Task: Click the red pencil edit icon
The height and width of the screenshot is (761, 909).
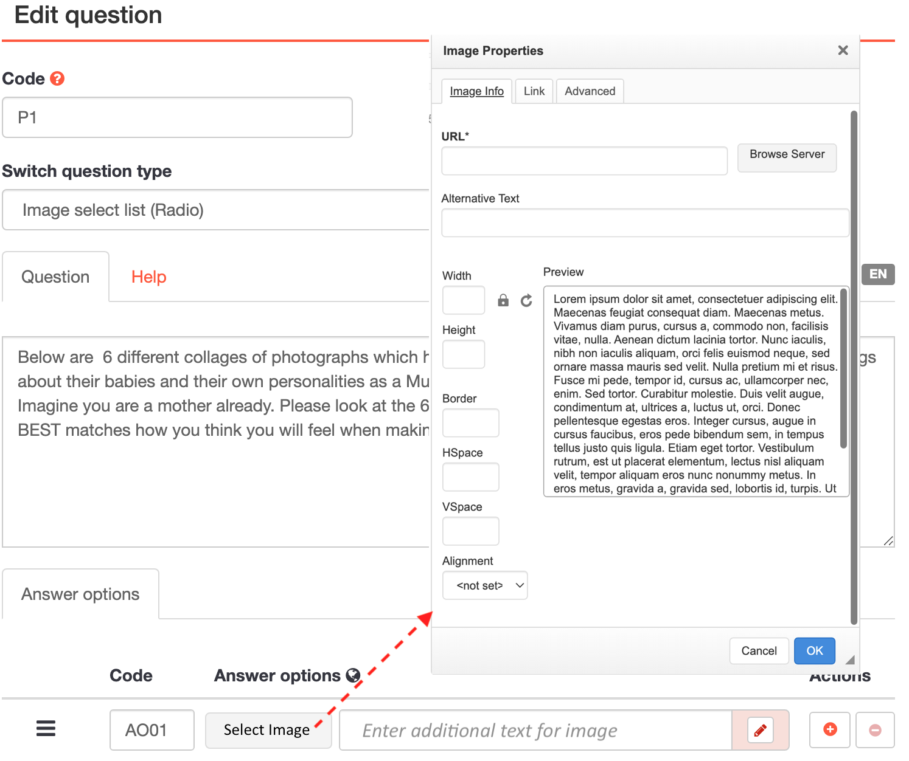Action: pos(760,730)
